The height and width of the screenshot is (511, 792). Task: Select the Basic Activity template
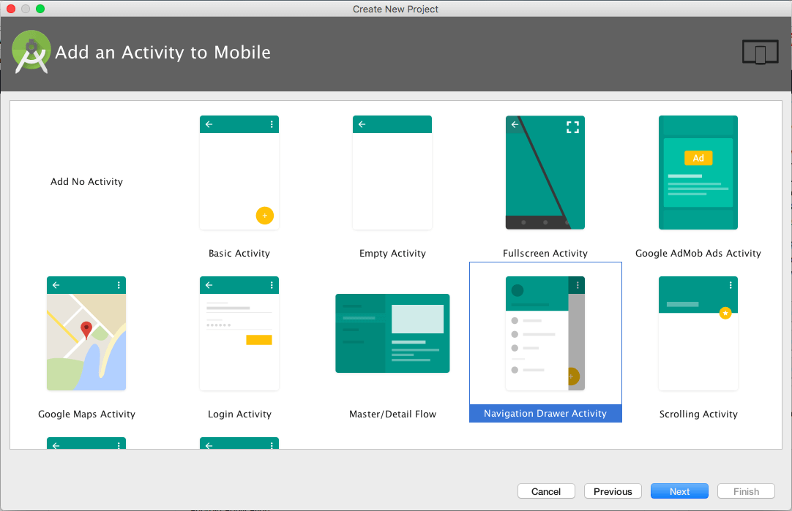click(x=239, y=173)
